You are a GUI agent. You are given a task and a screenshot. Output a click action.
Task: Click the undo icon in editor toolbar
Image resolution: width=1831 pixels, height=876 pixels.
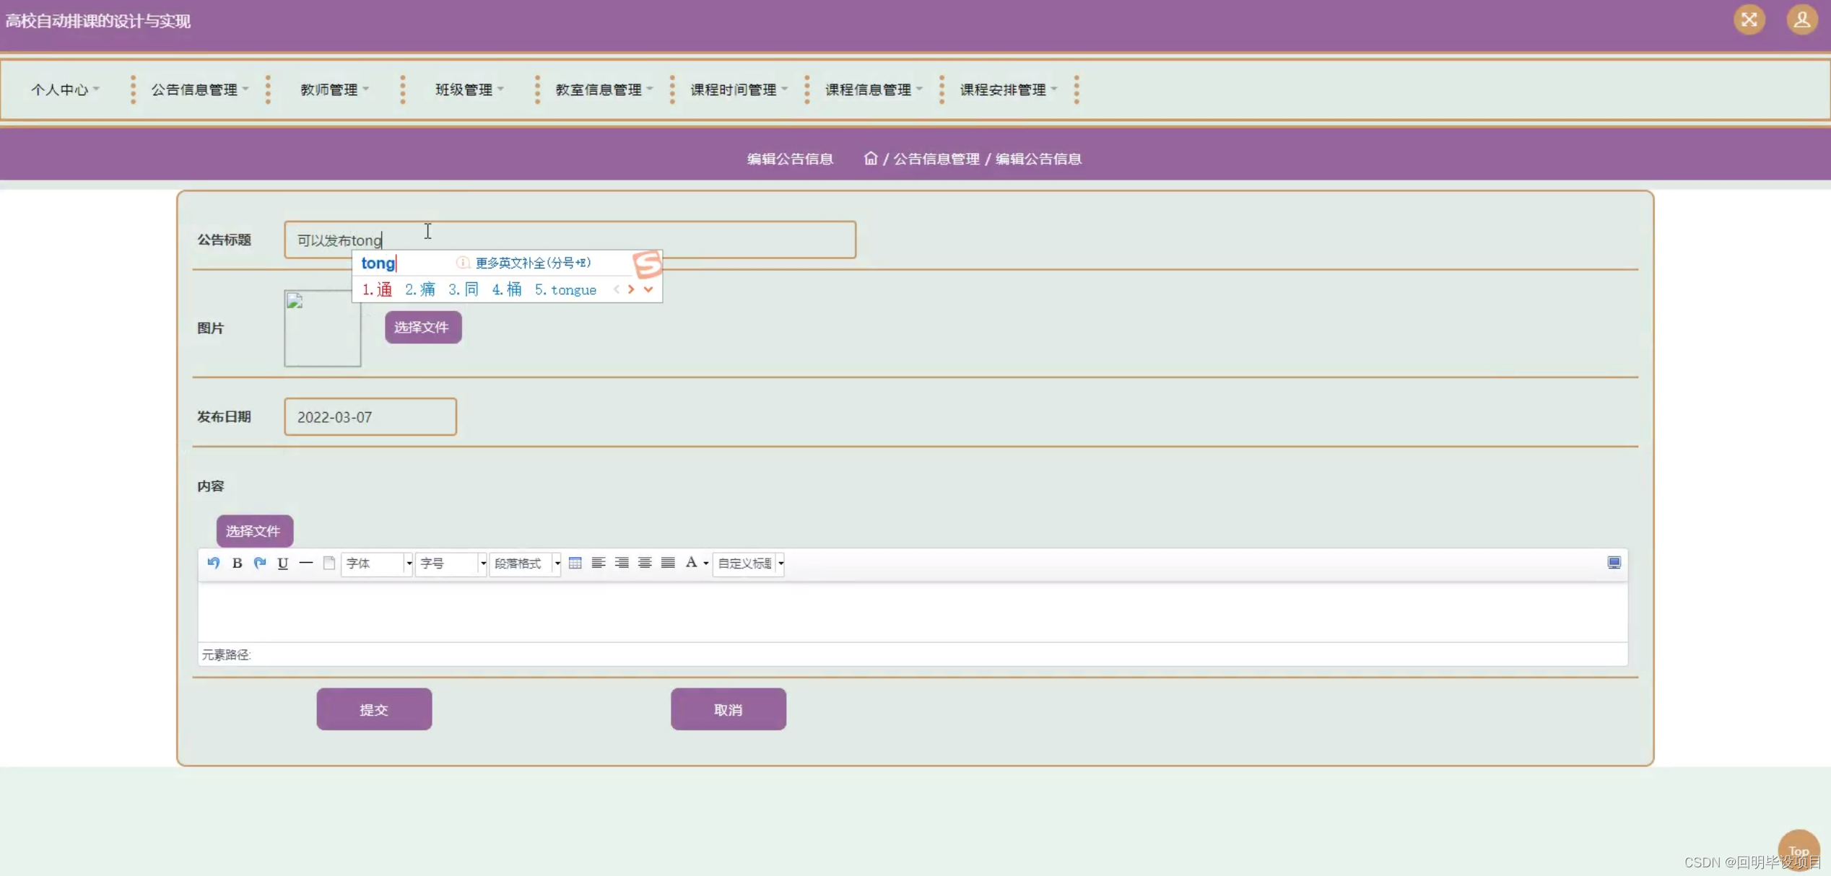point(214,563)
